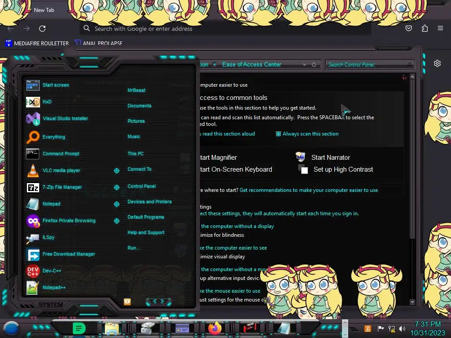Expand Notepad jump list arrow

tap(116, 204)
